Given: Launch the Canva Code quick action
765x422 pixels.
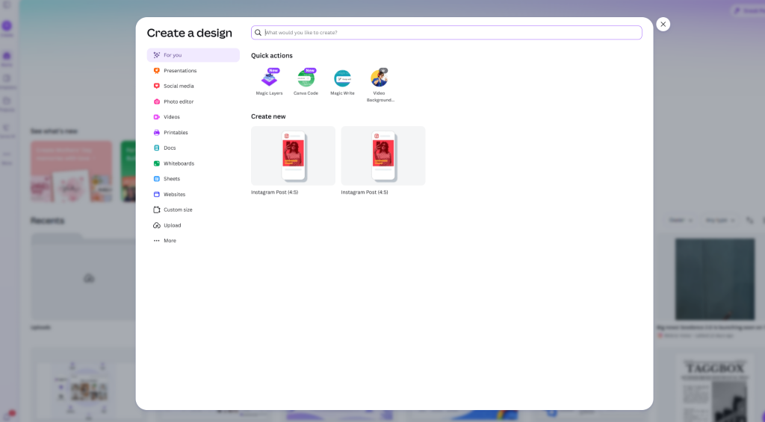Looking at the screenshot, I should pos(306,82).
